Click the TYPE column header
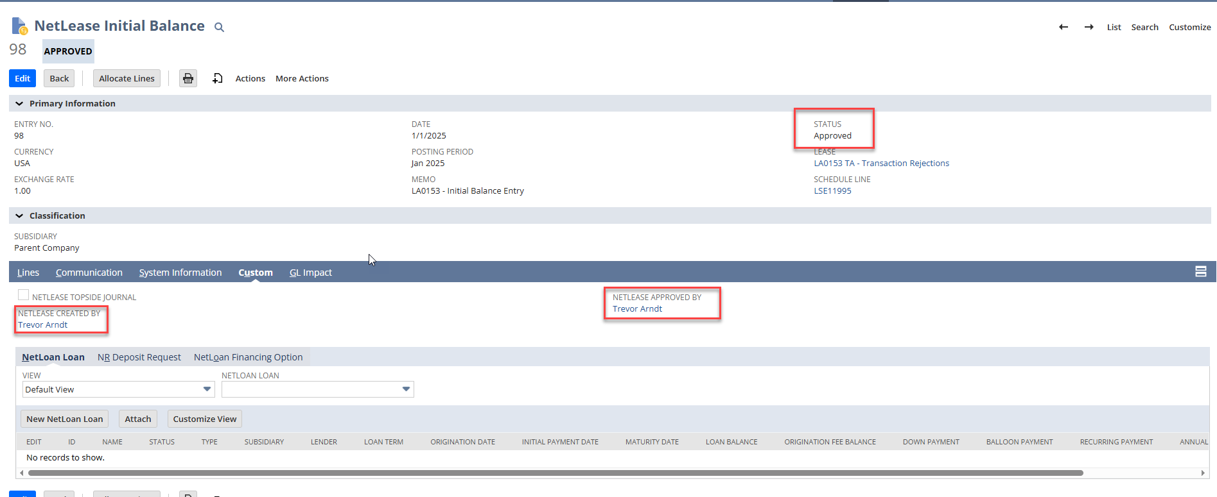 click(209, 442)
